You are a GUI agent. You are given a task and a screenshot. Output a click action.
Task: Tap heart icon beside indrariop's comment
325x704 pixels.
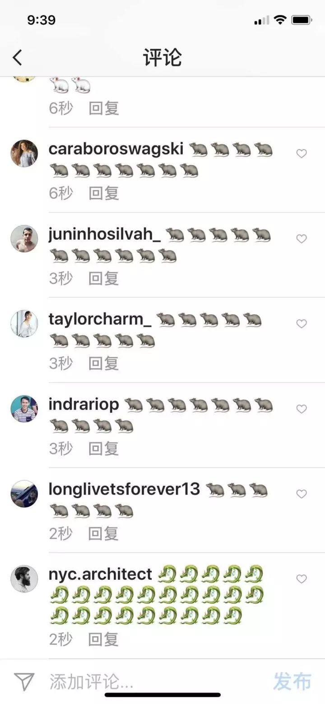click(302, 409)
